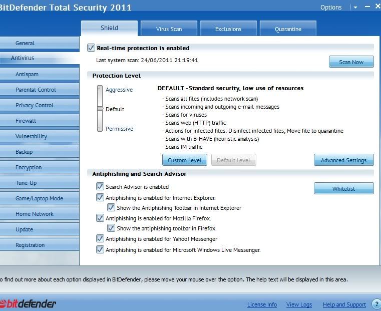Open the Whitelist
The height and width of the screenshot is (311, 381).
(343, 188)
